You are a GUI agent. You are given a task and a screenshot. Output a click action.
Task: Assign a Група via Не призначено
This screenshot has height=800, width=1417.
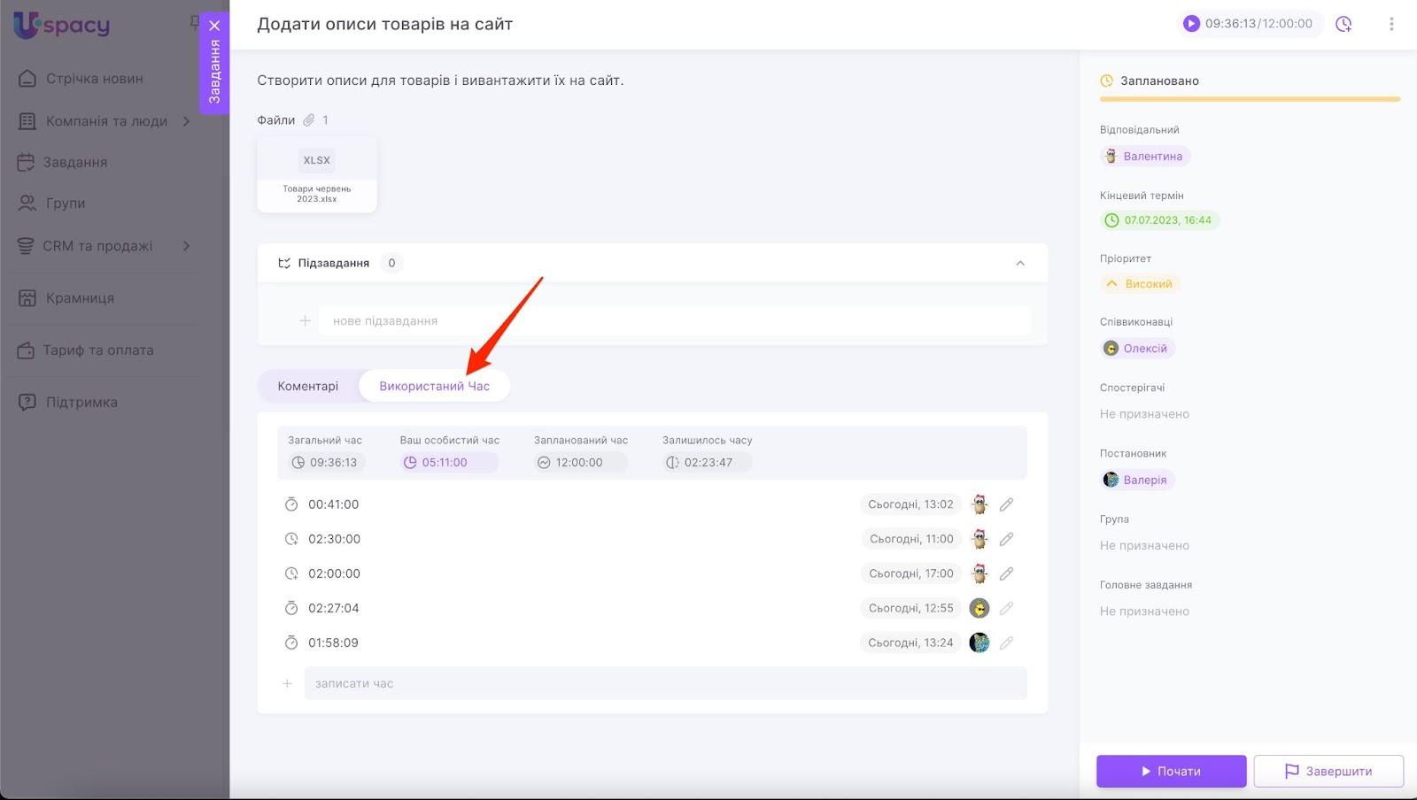click(x=1144, y=546)
